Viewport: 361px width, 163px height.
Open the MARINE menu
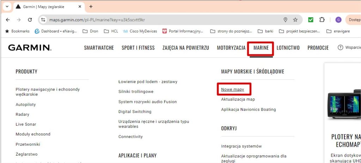[261, 48]
